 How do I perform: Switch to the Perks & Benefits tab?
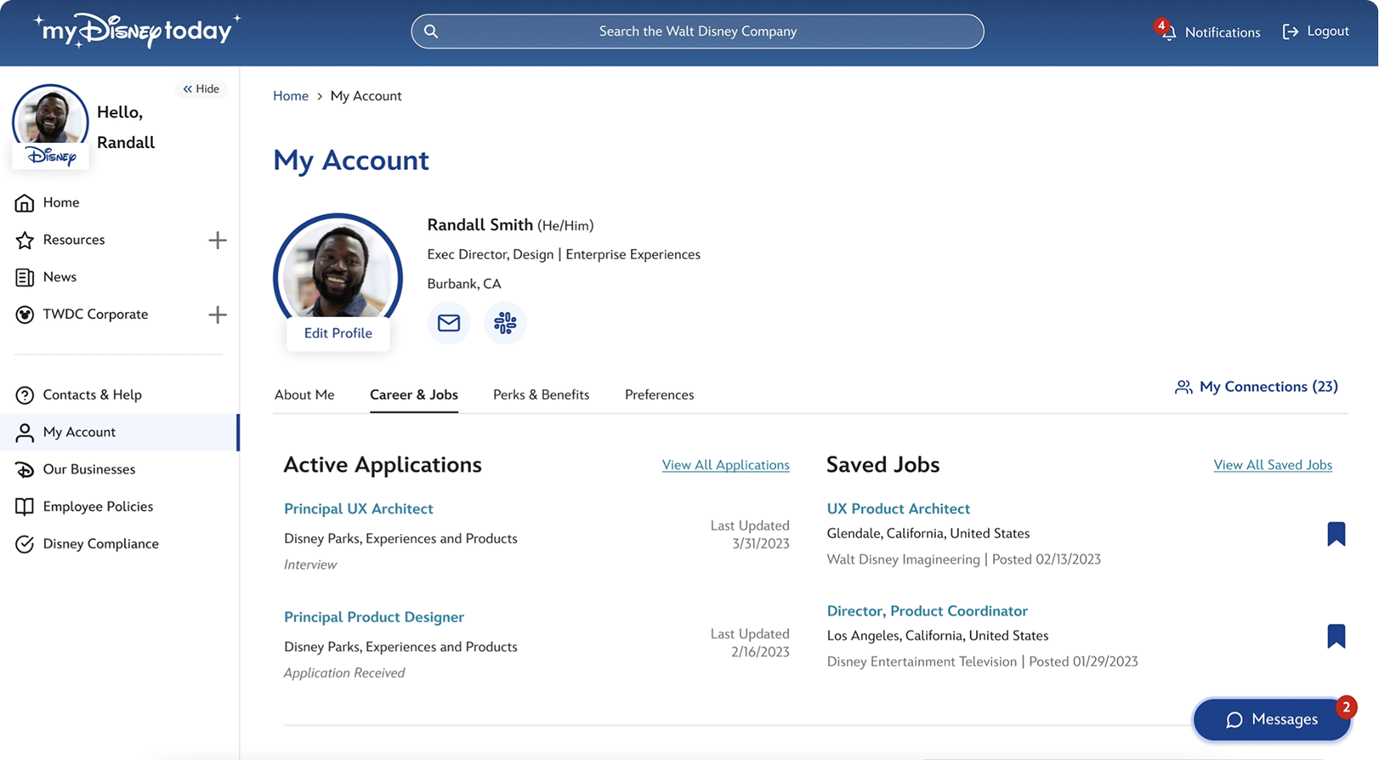pos(541,394)
